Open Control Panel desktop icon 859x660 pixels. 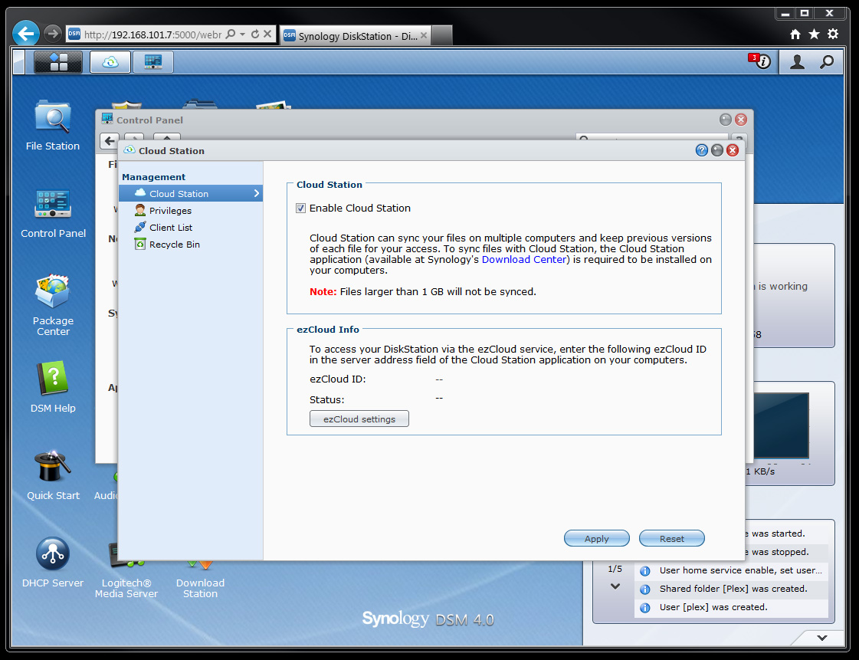click(x=53, y=213)
